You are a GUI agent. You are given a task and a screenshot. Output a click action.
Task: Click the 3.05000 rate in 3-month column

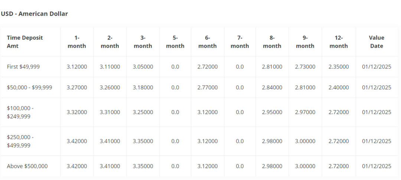pyautogui.click(x=143, y=67)
